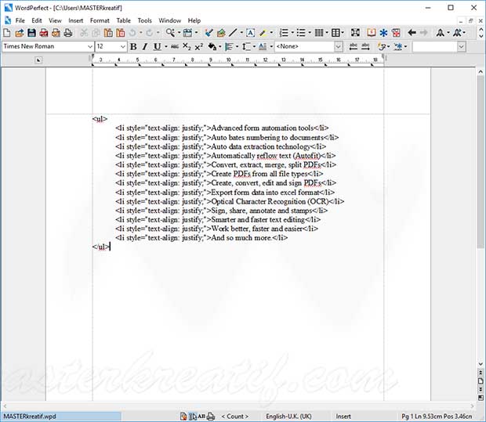Viewport: 486px width, 422px height.
Task: Open a file with the Open folder icon
Action: click(x=19, y=33)
